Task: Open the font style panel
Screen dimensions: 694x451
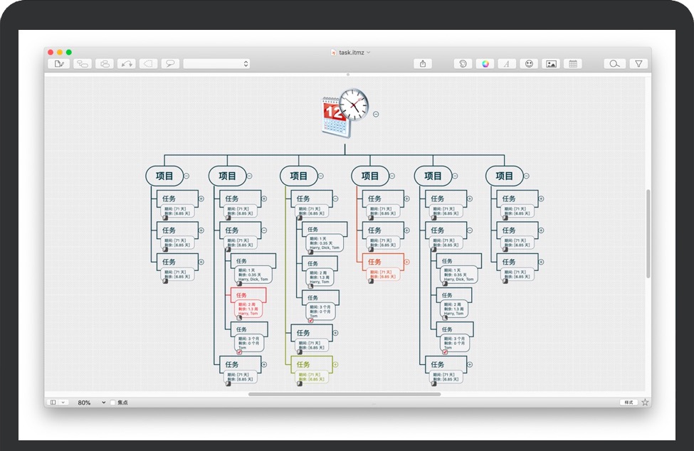Action: pos(507,64)
